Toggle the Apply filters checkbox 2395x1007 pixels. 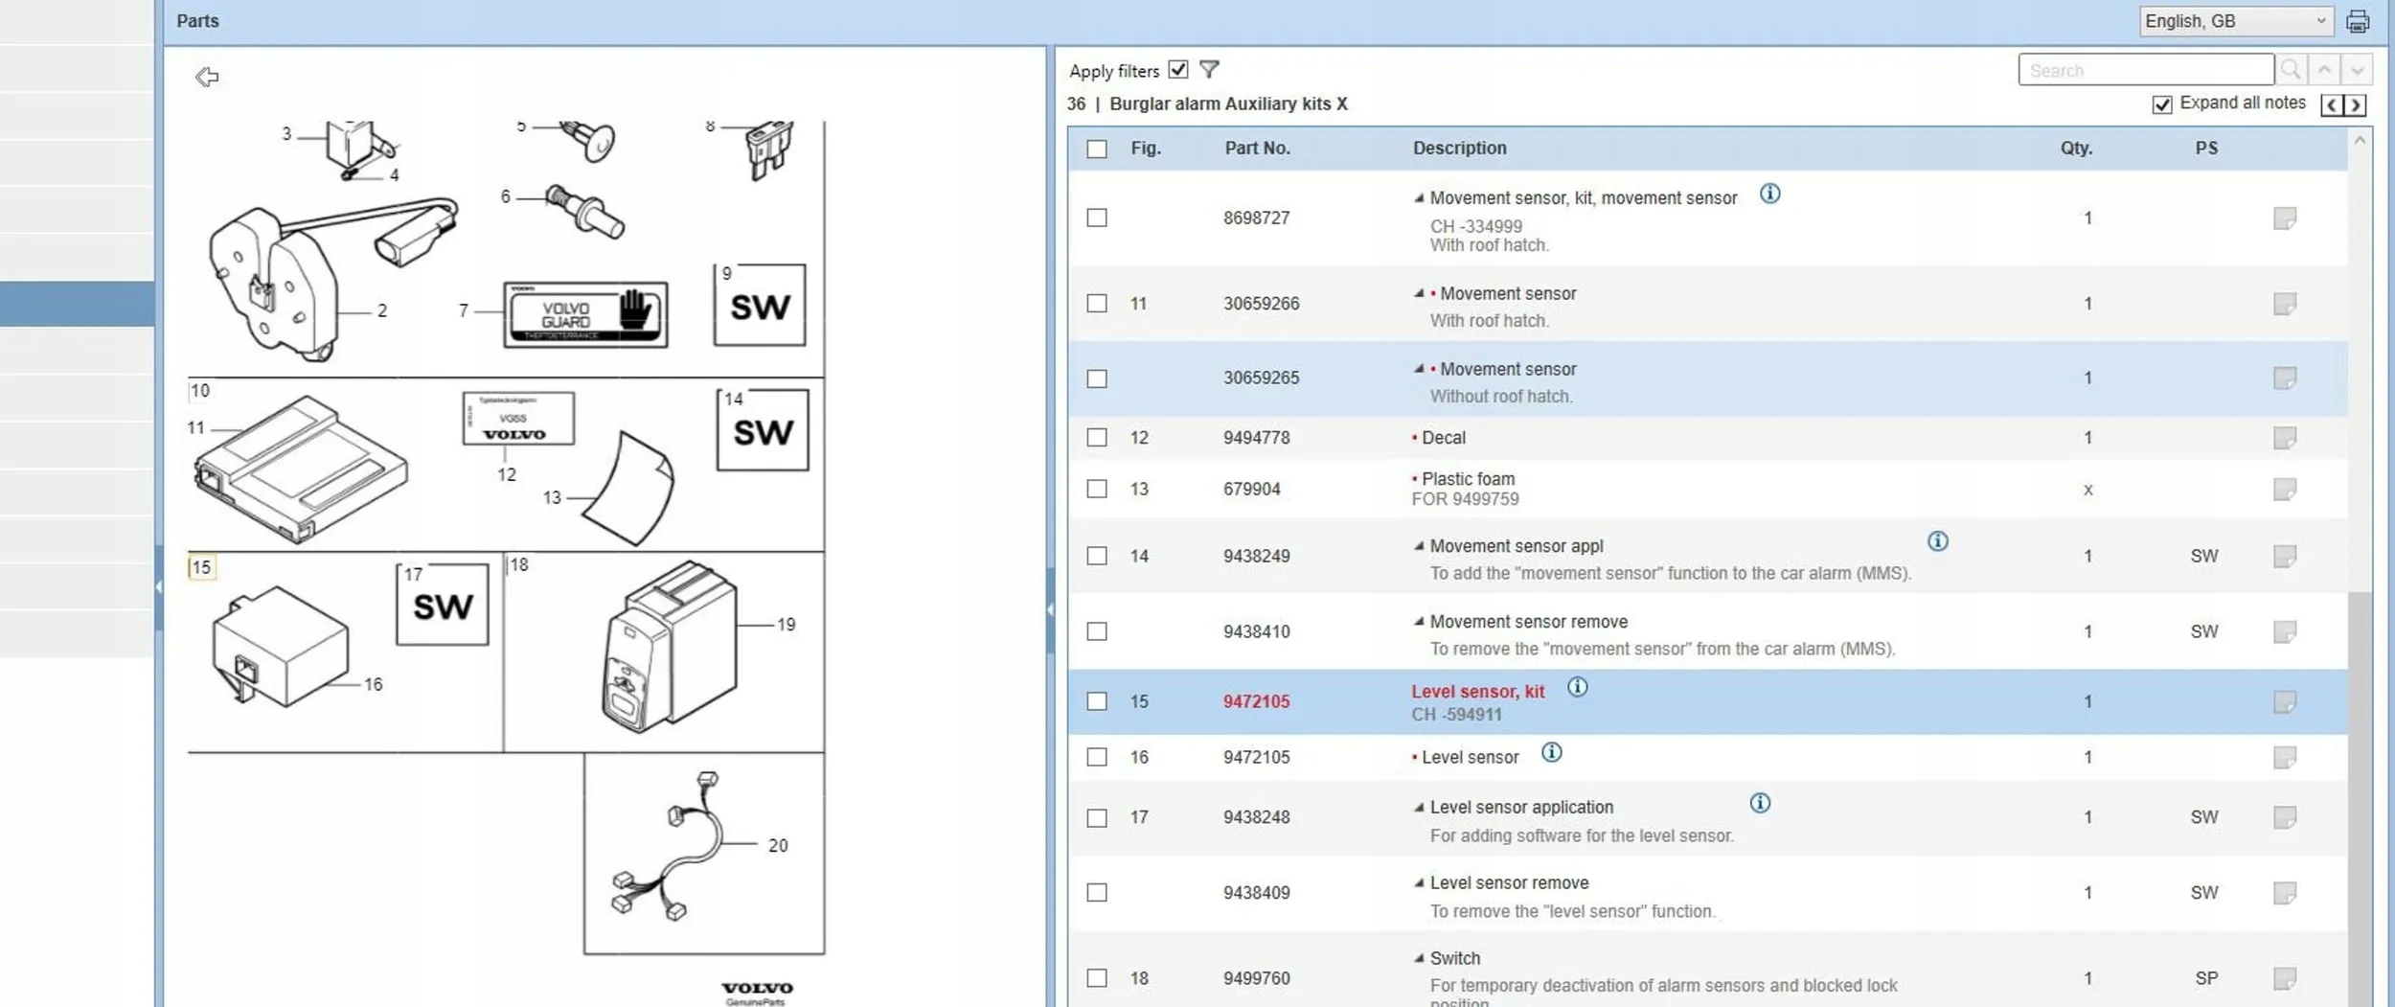(x=1178, y=70)
